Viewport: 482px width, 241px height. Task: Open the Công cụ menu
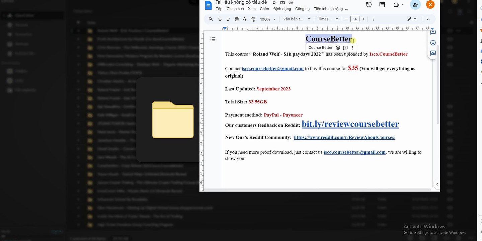[302, 9]
